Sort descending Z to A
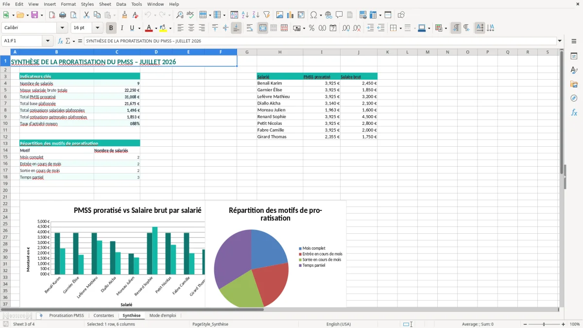The width and height of the screenshot is (583, 328). tap(256, 15)
